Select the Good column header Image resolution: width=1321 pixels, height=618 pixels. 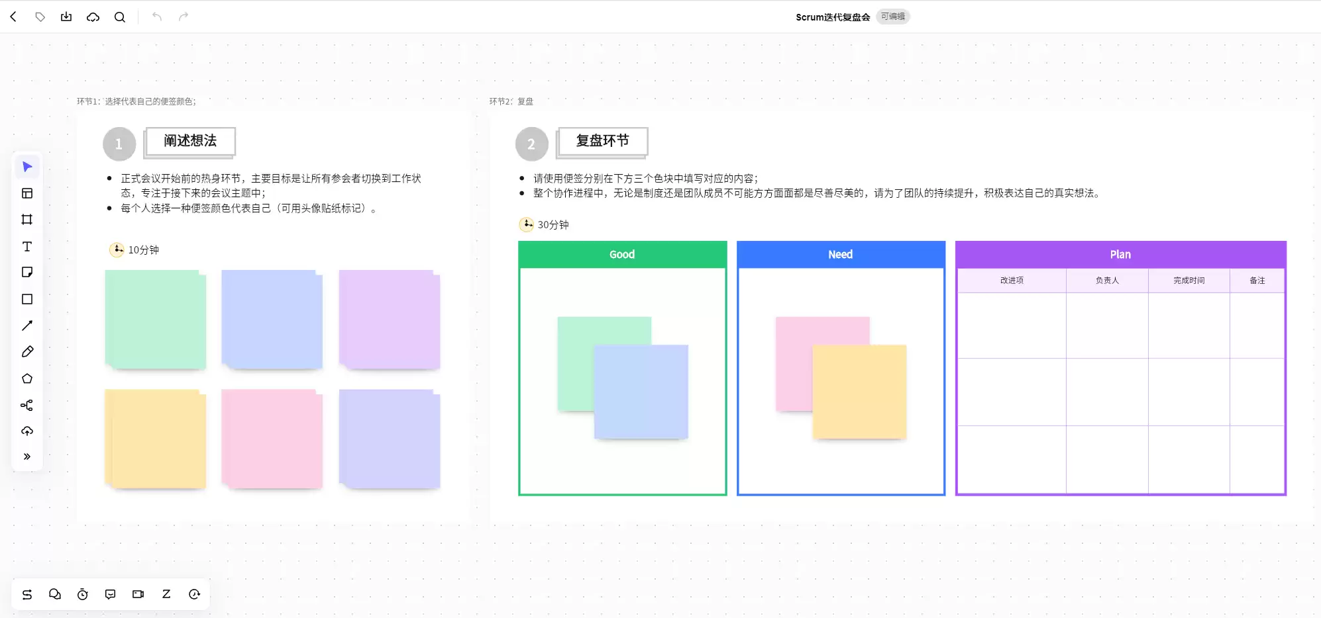[622, 255]
